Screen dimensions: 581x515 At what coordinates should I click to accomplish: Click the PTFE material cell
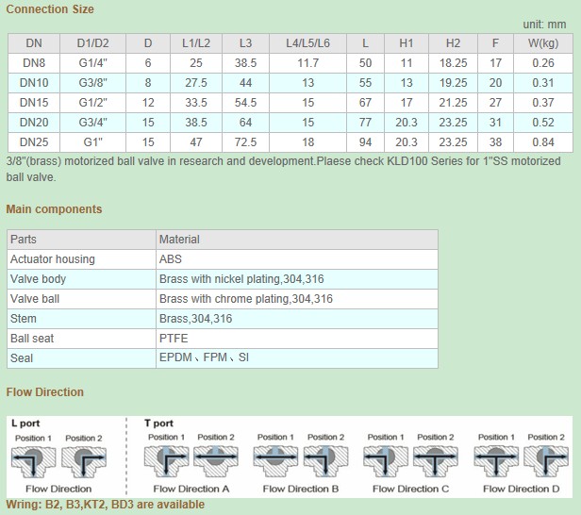point(174,339)
